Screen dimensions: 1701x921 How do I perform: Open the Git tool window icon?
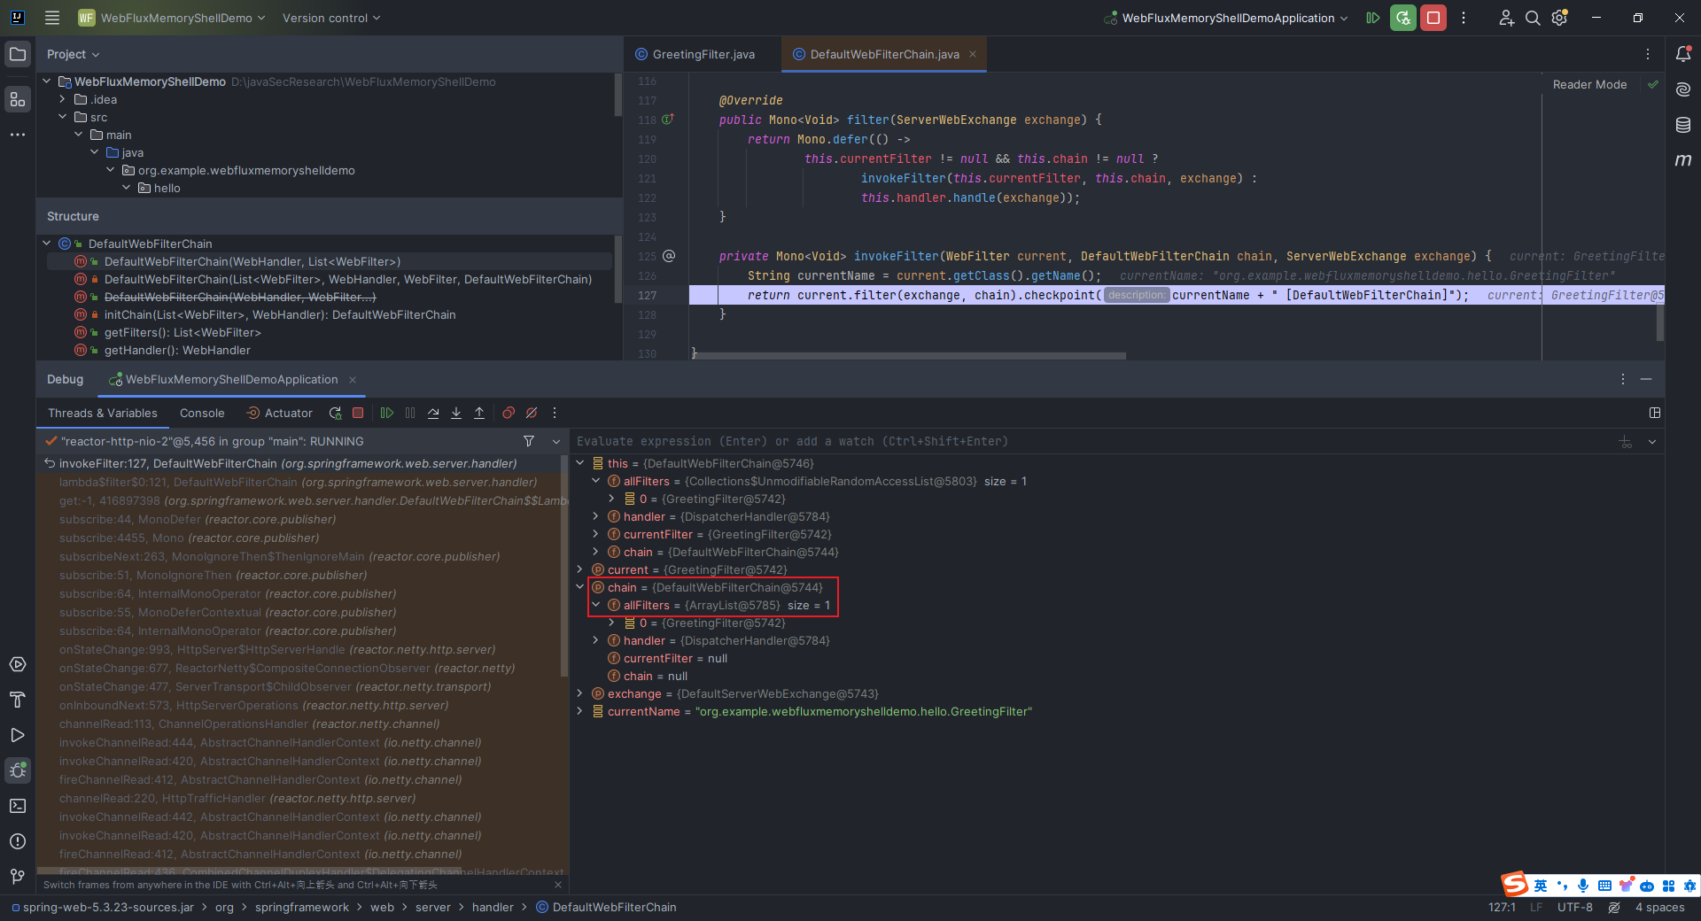click(18, 877)
